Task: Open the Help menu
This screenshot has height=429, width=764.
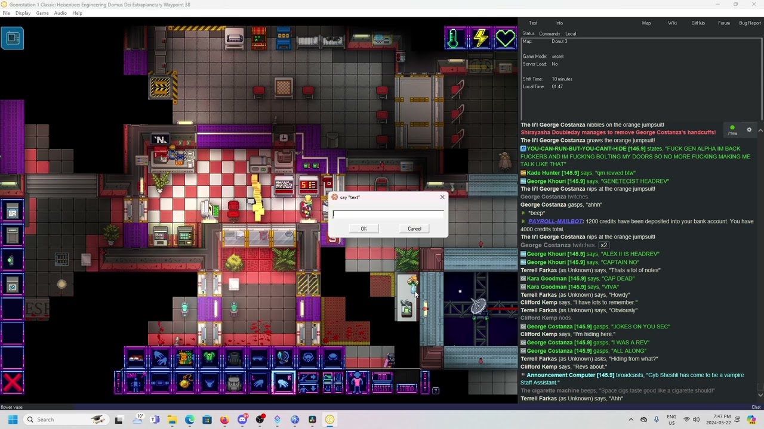Action: pyautogui.click(x=78, y=13)
